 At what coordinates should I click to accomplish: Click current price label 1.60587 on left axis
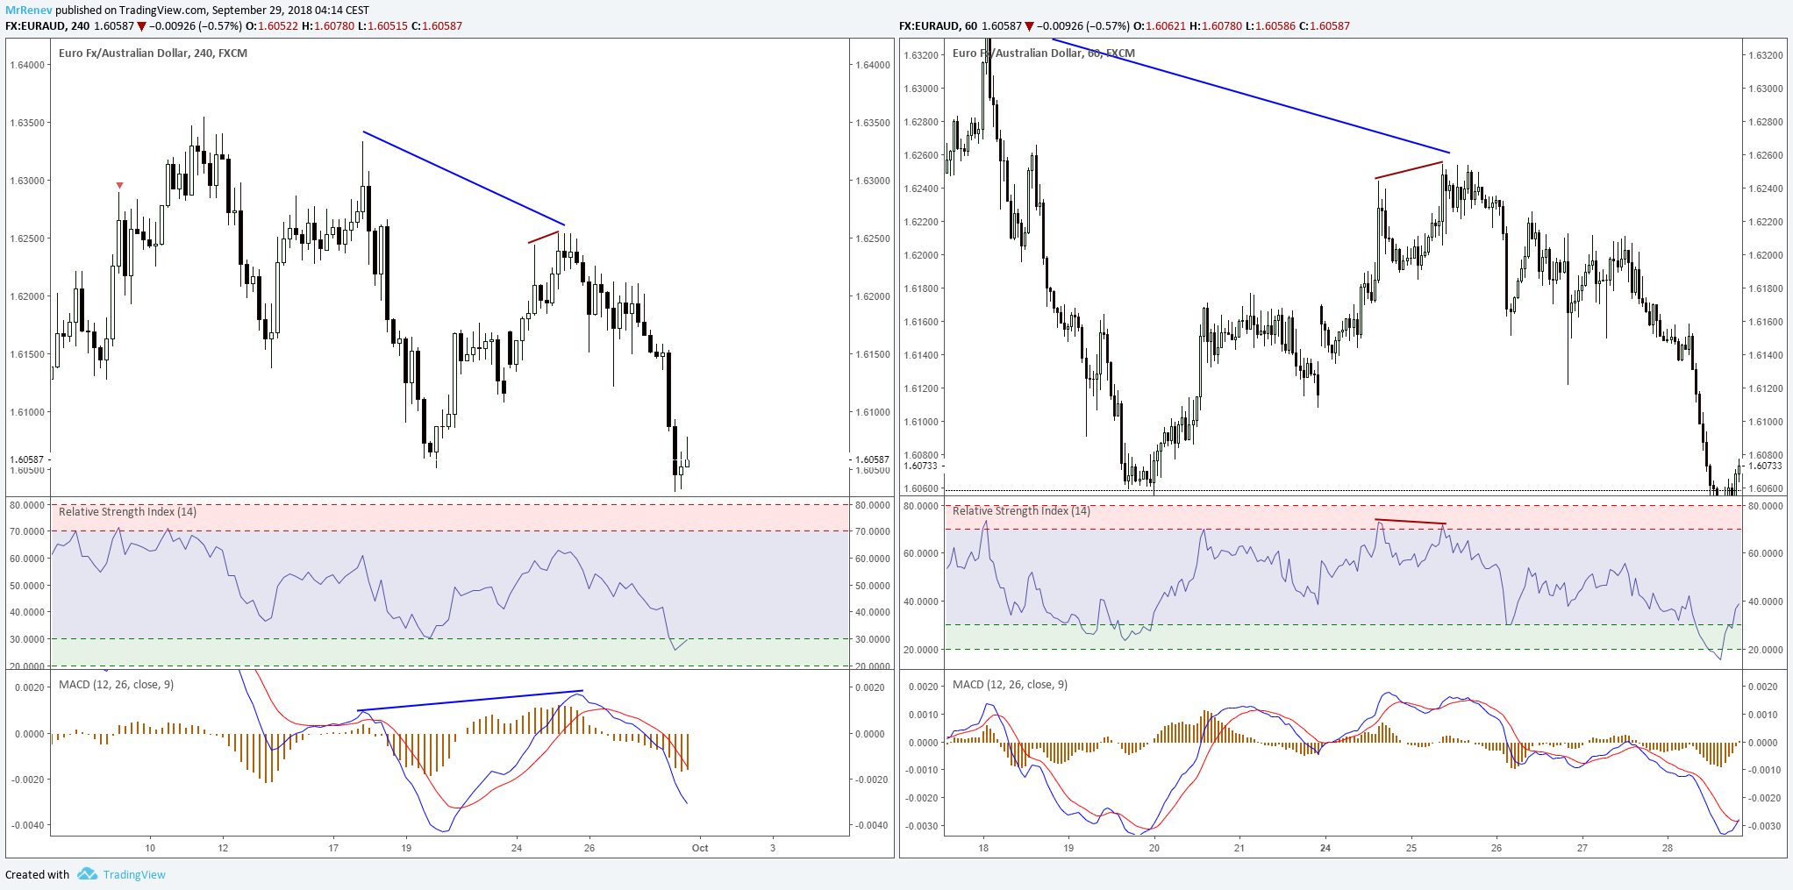point(26,459)
